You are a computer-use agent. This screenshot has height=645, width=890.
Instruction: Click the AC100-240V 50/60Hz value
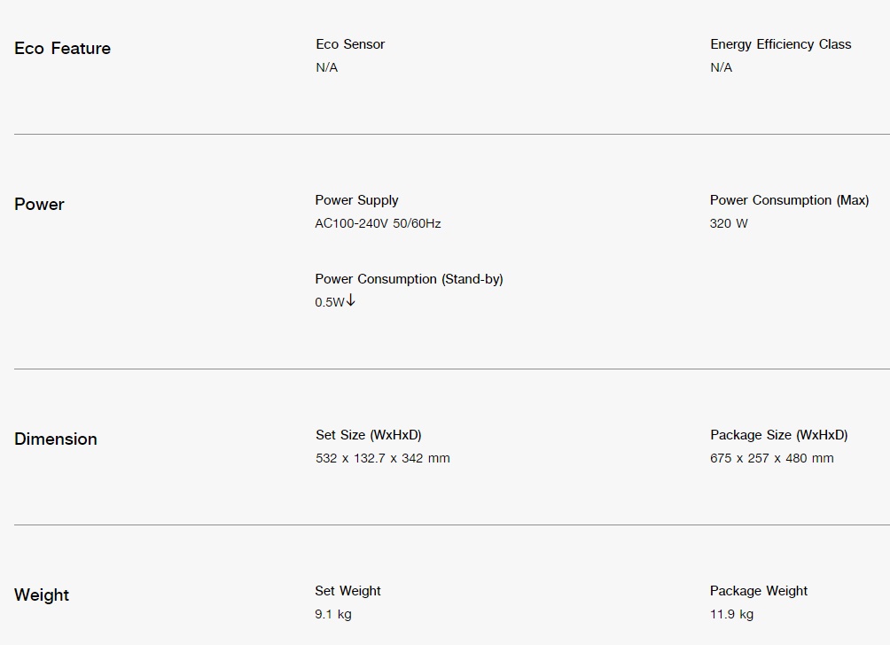(x=378, y=223)
